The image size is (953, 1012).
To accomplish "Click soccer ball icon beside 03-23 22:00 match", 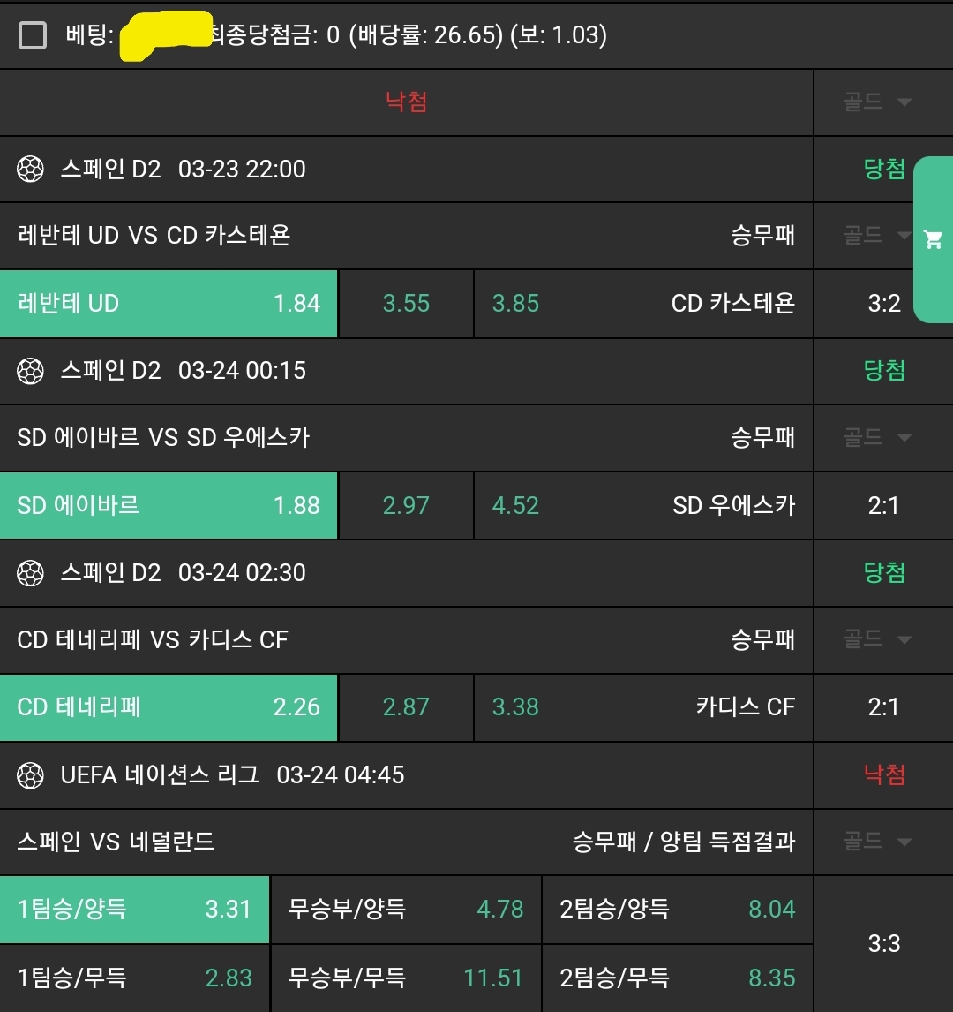I will pyautogui.click(x=31, y=170).
